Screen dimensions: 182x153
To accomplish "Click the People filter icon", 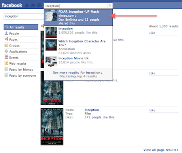I will pyautogui.click(x=6, y=33).
